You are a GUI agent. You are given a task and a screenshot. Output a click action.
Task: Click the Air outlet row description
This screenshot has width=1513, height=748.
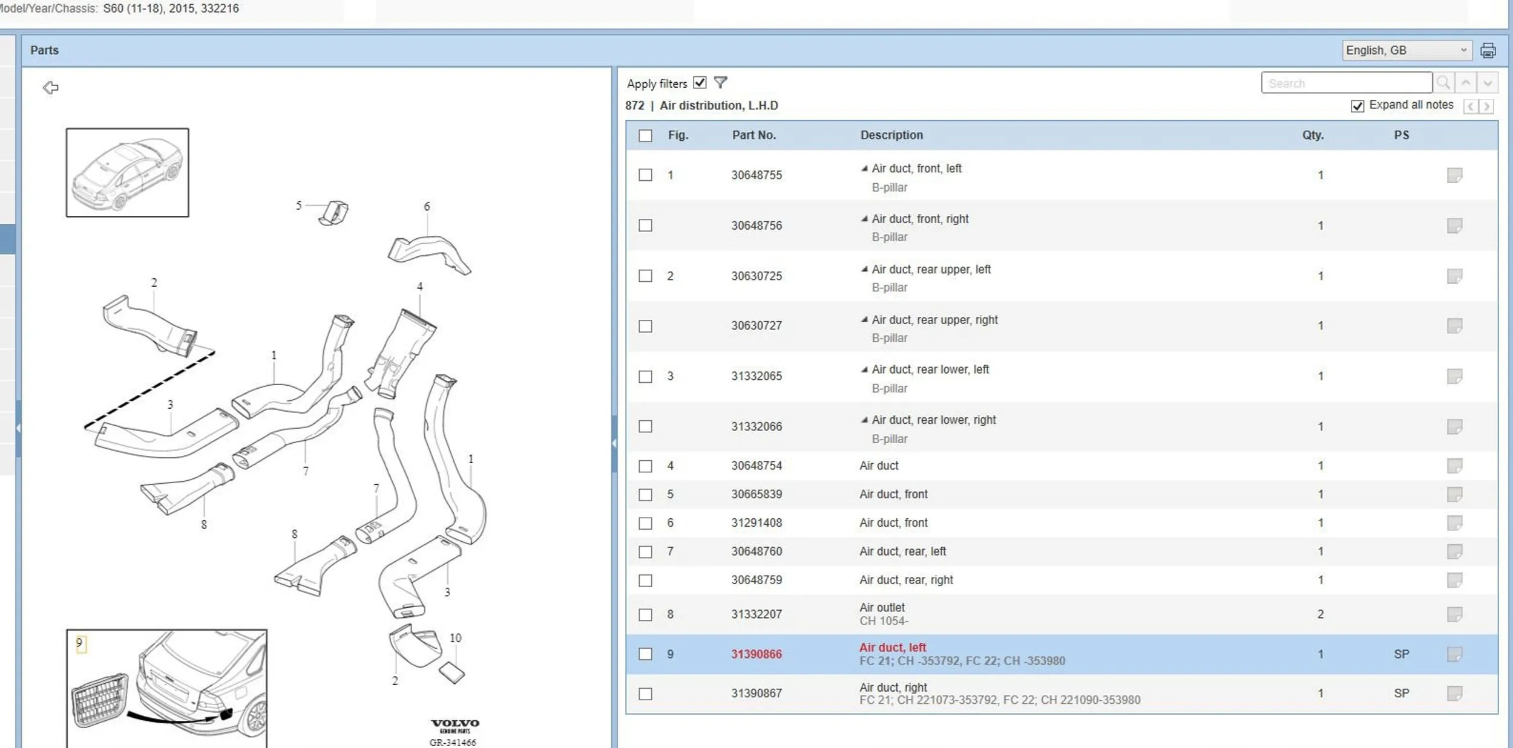tap(882, 608)
